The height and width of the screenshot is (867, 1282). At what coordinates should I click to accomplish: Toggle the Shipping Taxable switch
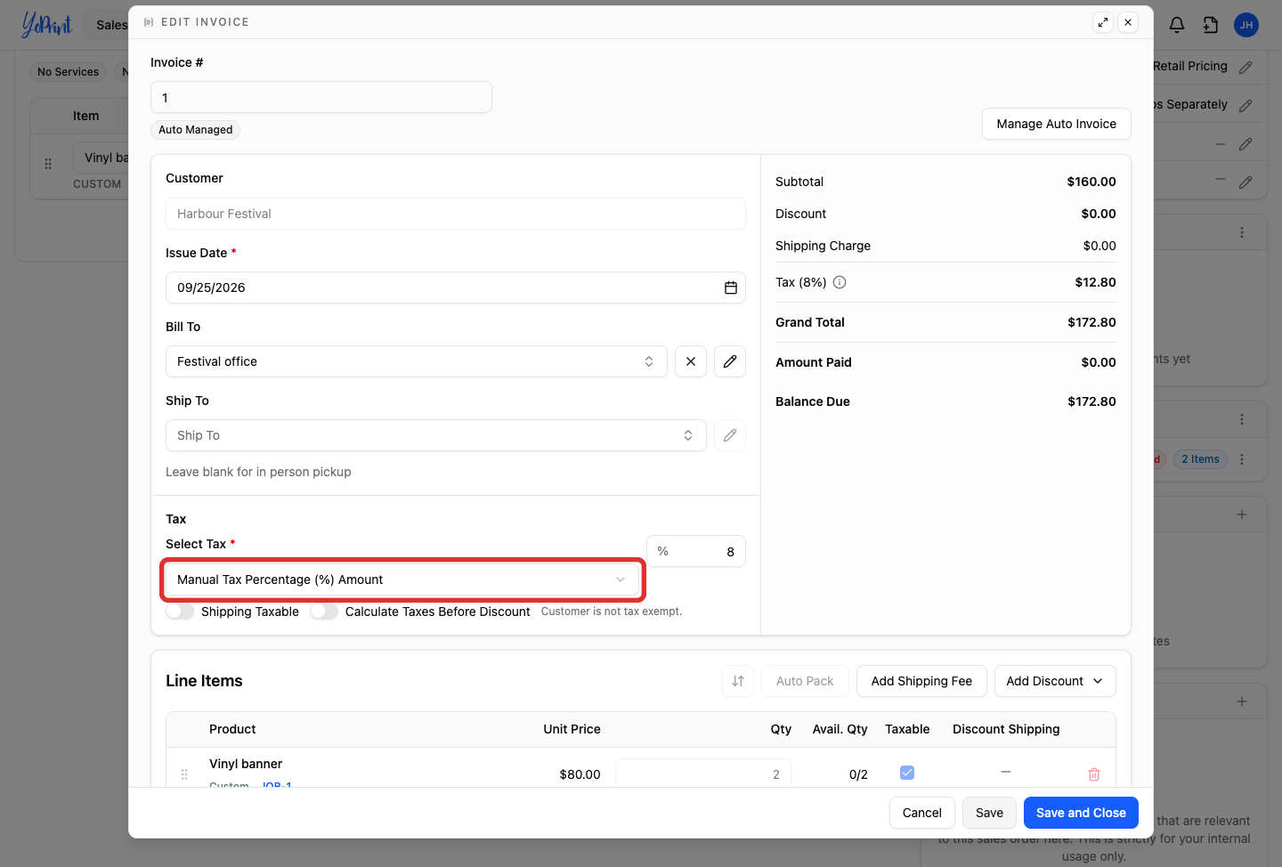point(180,612)
